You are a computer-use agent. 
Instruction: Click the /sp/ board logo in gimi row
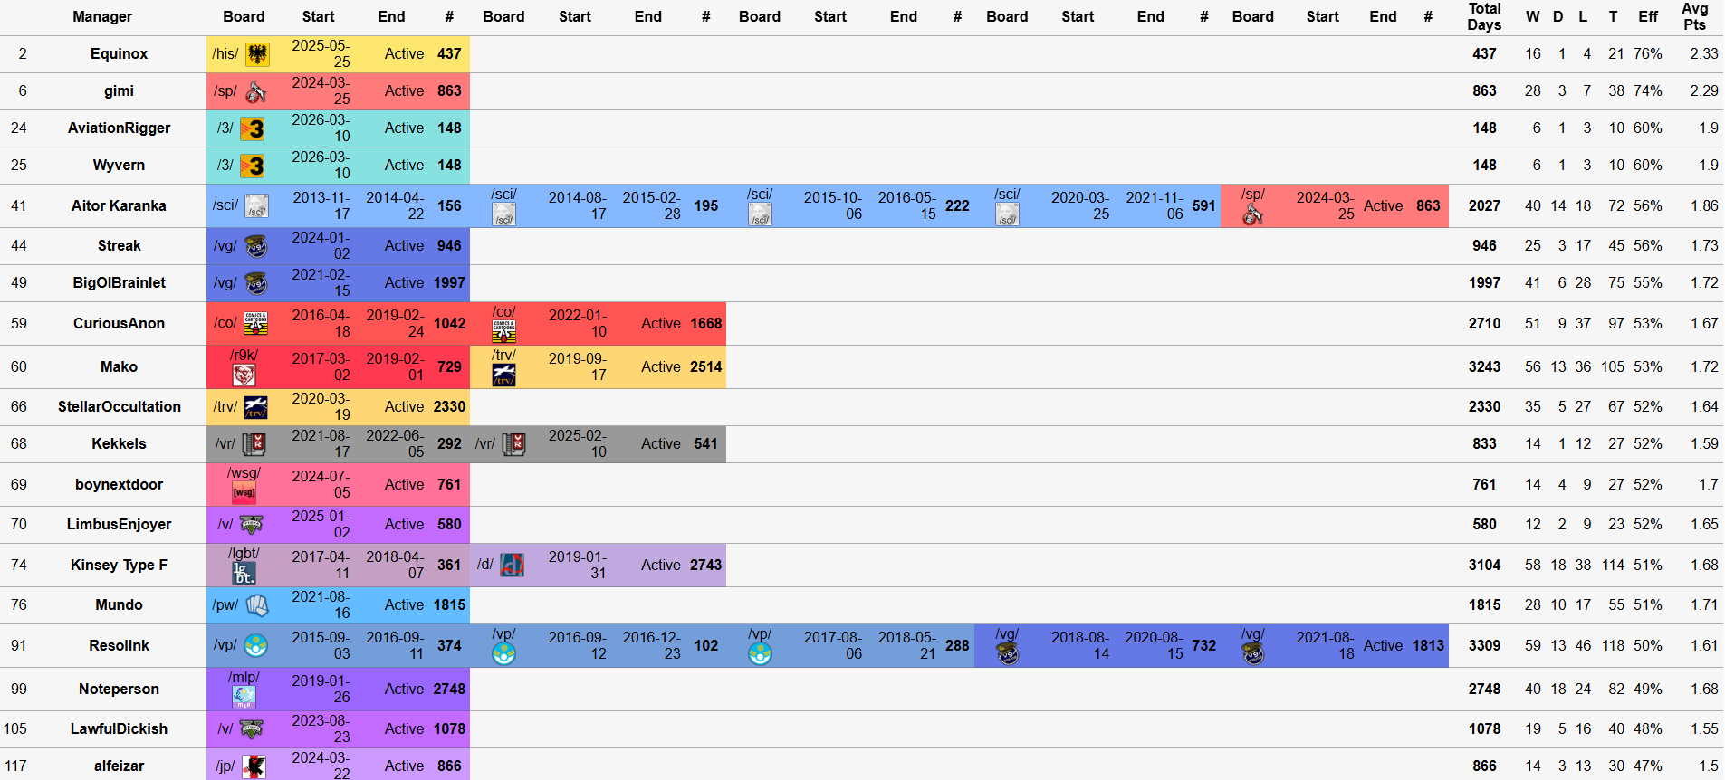click(x=256, y=91)
